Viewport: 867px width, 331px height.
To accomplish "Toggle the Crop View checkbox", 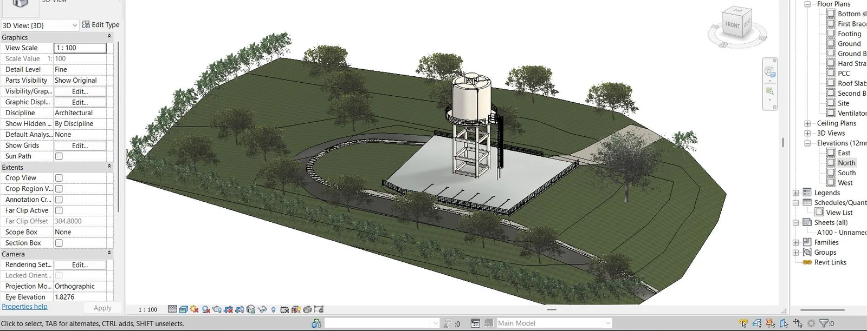I will (59, 178).
